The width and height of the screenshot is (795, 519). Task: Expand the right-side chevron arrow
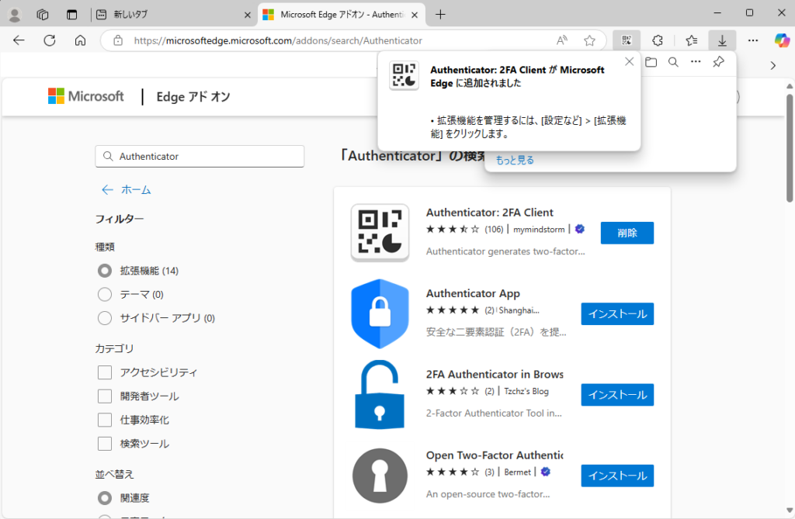[772, 65]
